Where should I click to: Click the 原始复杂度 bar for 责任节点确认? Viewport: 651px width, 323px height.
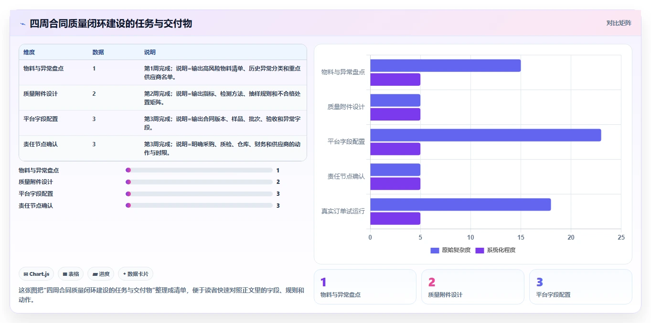395,170
